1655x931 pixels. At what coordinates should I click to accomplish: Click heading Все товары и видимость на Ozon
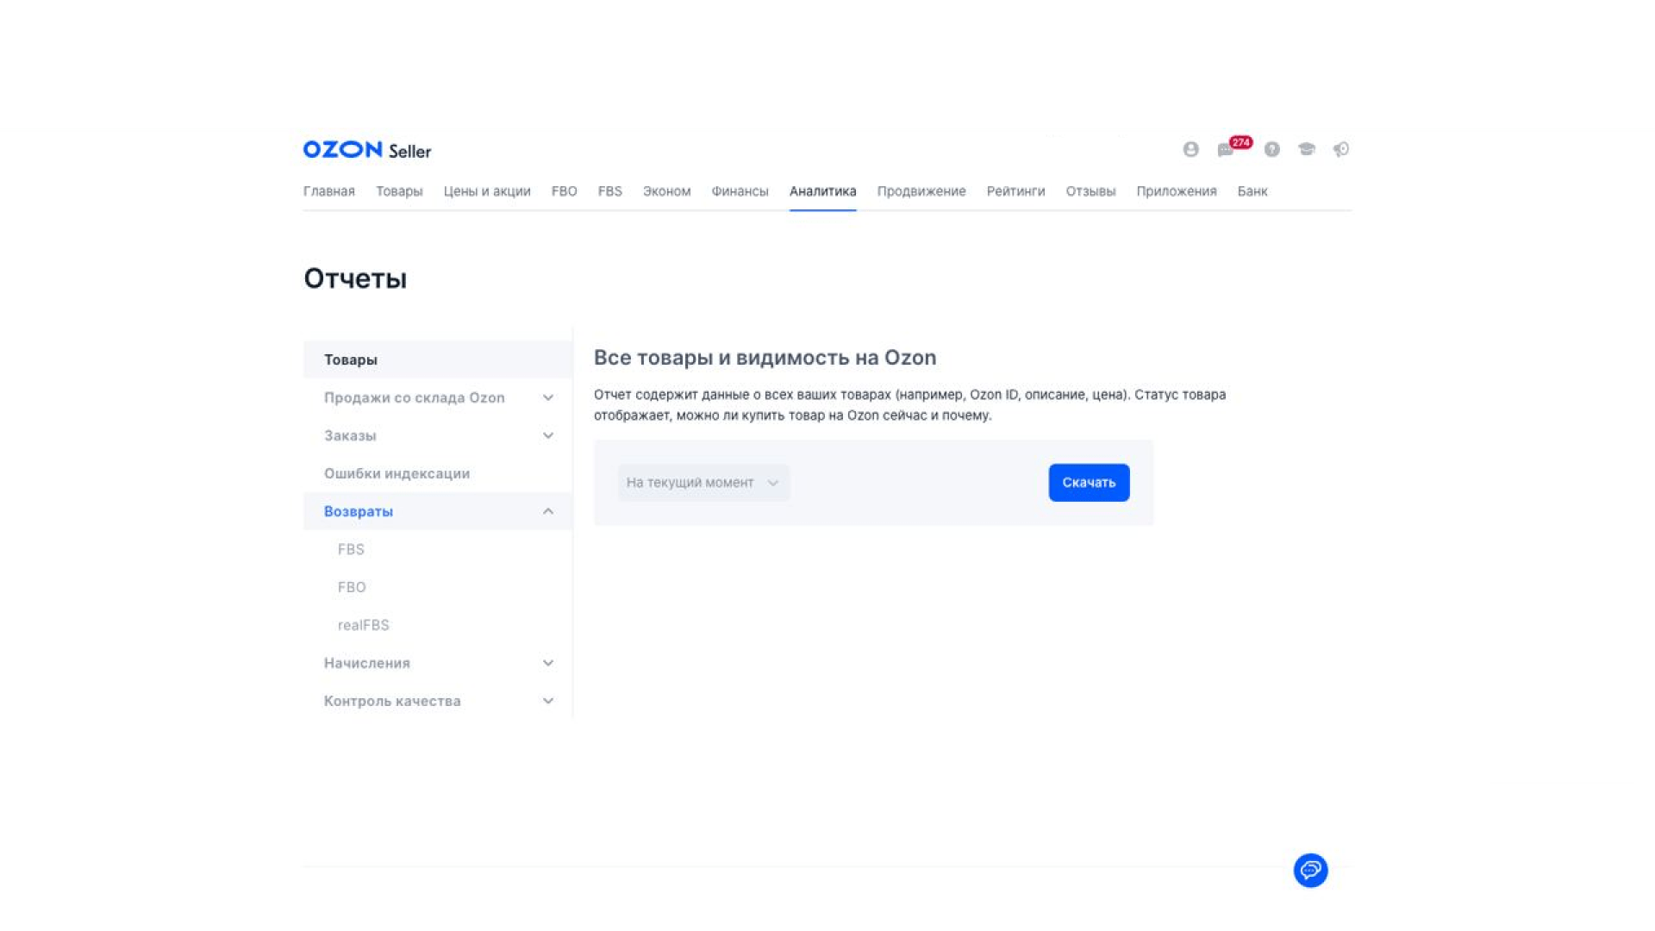[765, 358]
